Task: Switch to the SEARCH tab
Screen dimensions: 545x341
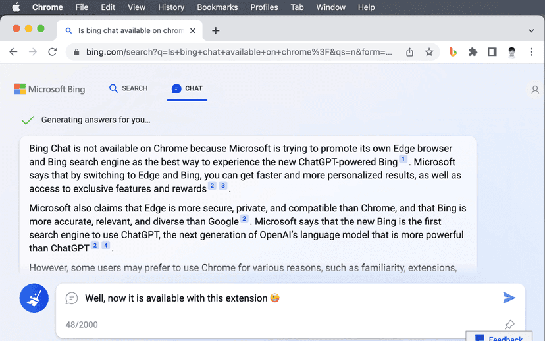Action: 128,88
